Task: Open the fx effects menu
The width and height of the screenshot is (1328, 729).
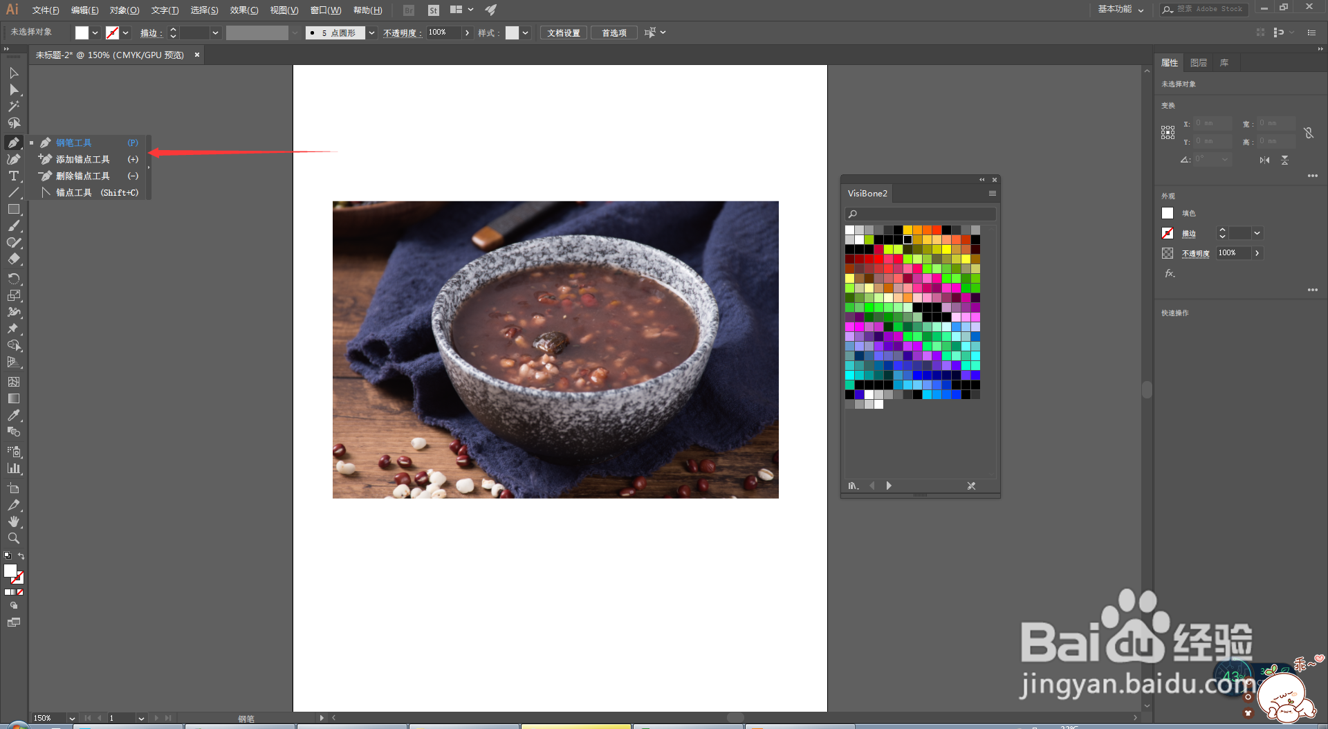Action: [1170, 273]
